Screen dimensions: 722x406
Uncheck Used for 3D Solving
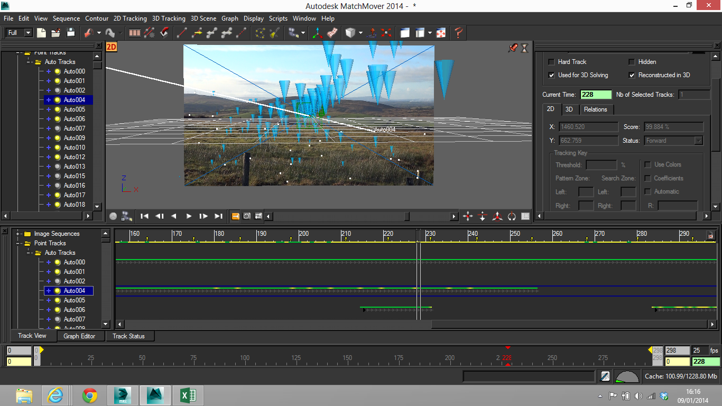coord(552,75)
